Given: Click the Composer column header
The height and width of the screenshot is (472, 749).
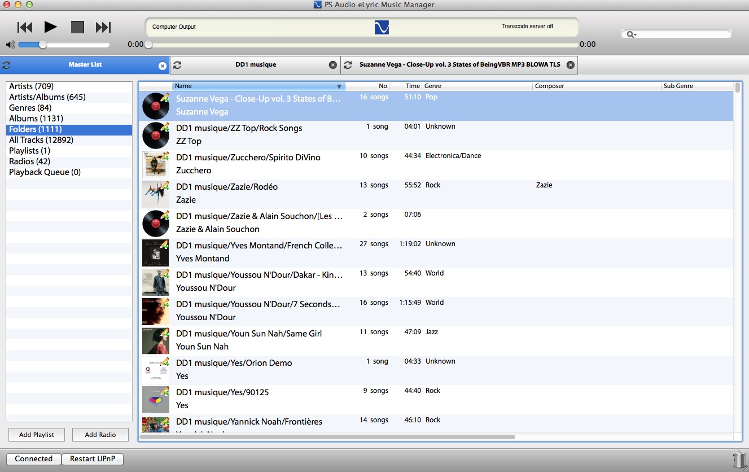Looking at the screenshot, I should click(x=597, y=86).
